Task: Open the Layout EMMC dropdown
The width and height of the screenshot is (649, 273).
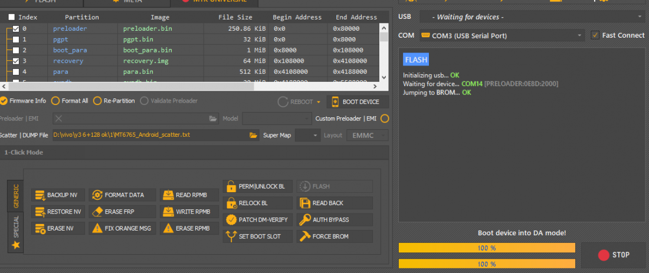Action: (368, 135)
